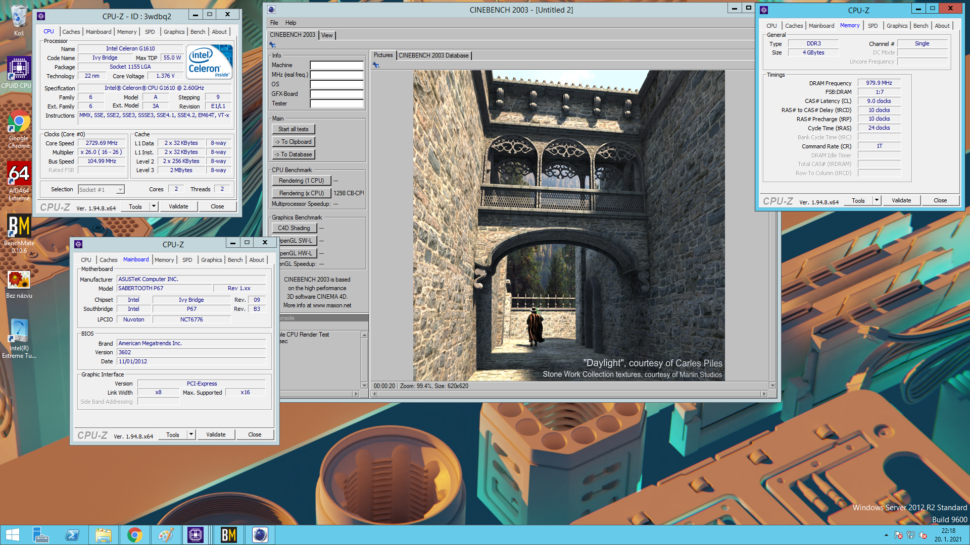Click the pin icon below the Pictures tab
The height and width of the screenshot is (545, 970).
376,65
